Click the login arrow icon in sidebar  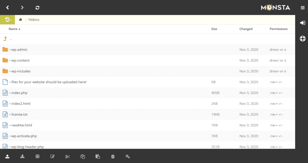303,23
